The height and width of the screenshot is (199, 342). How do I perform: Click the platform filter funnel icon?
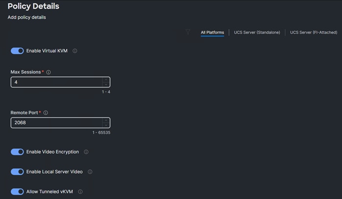point(188,32)
